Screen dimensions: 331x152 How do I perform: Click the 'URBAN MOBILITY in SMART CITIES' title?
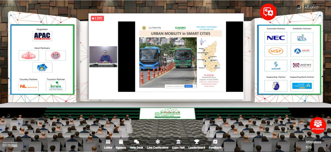tap(180, 34)
